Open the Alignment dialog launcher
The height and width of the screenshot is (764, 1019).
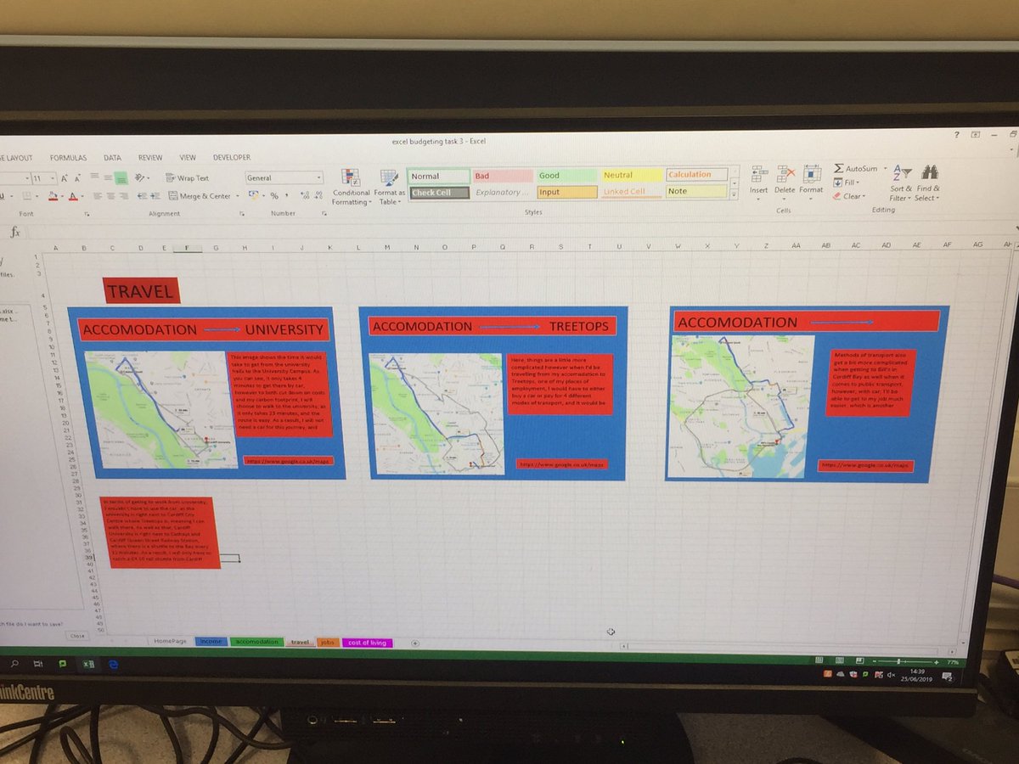click(x=241, y=214)
